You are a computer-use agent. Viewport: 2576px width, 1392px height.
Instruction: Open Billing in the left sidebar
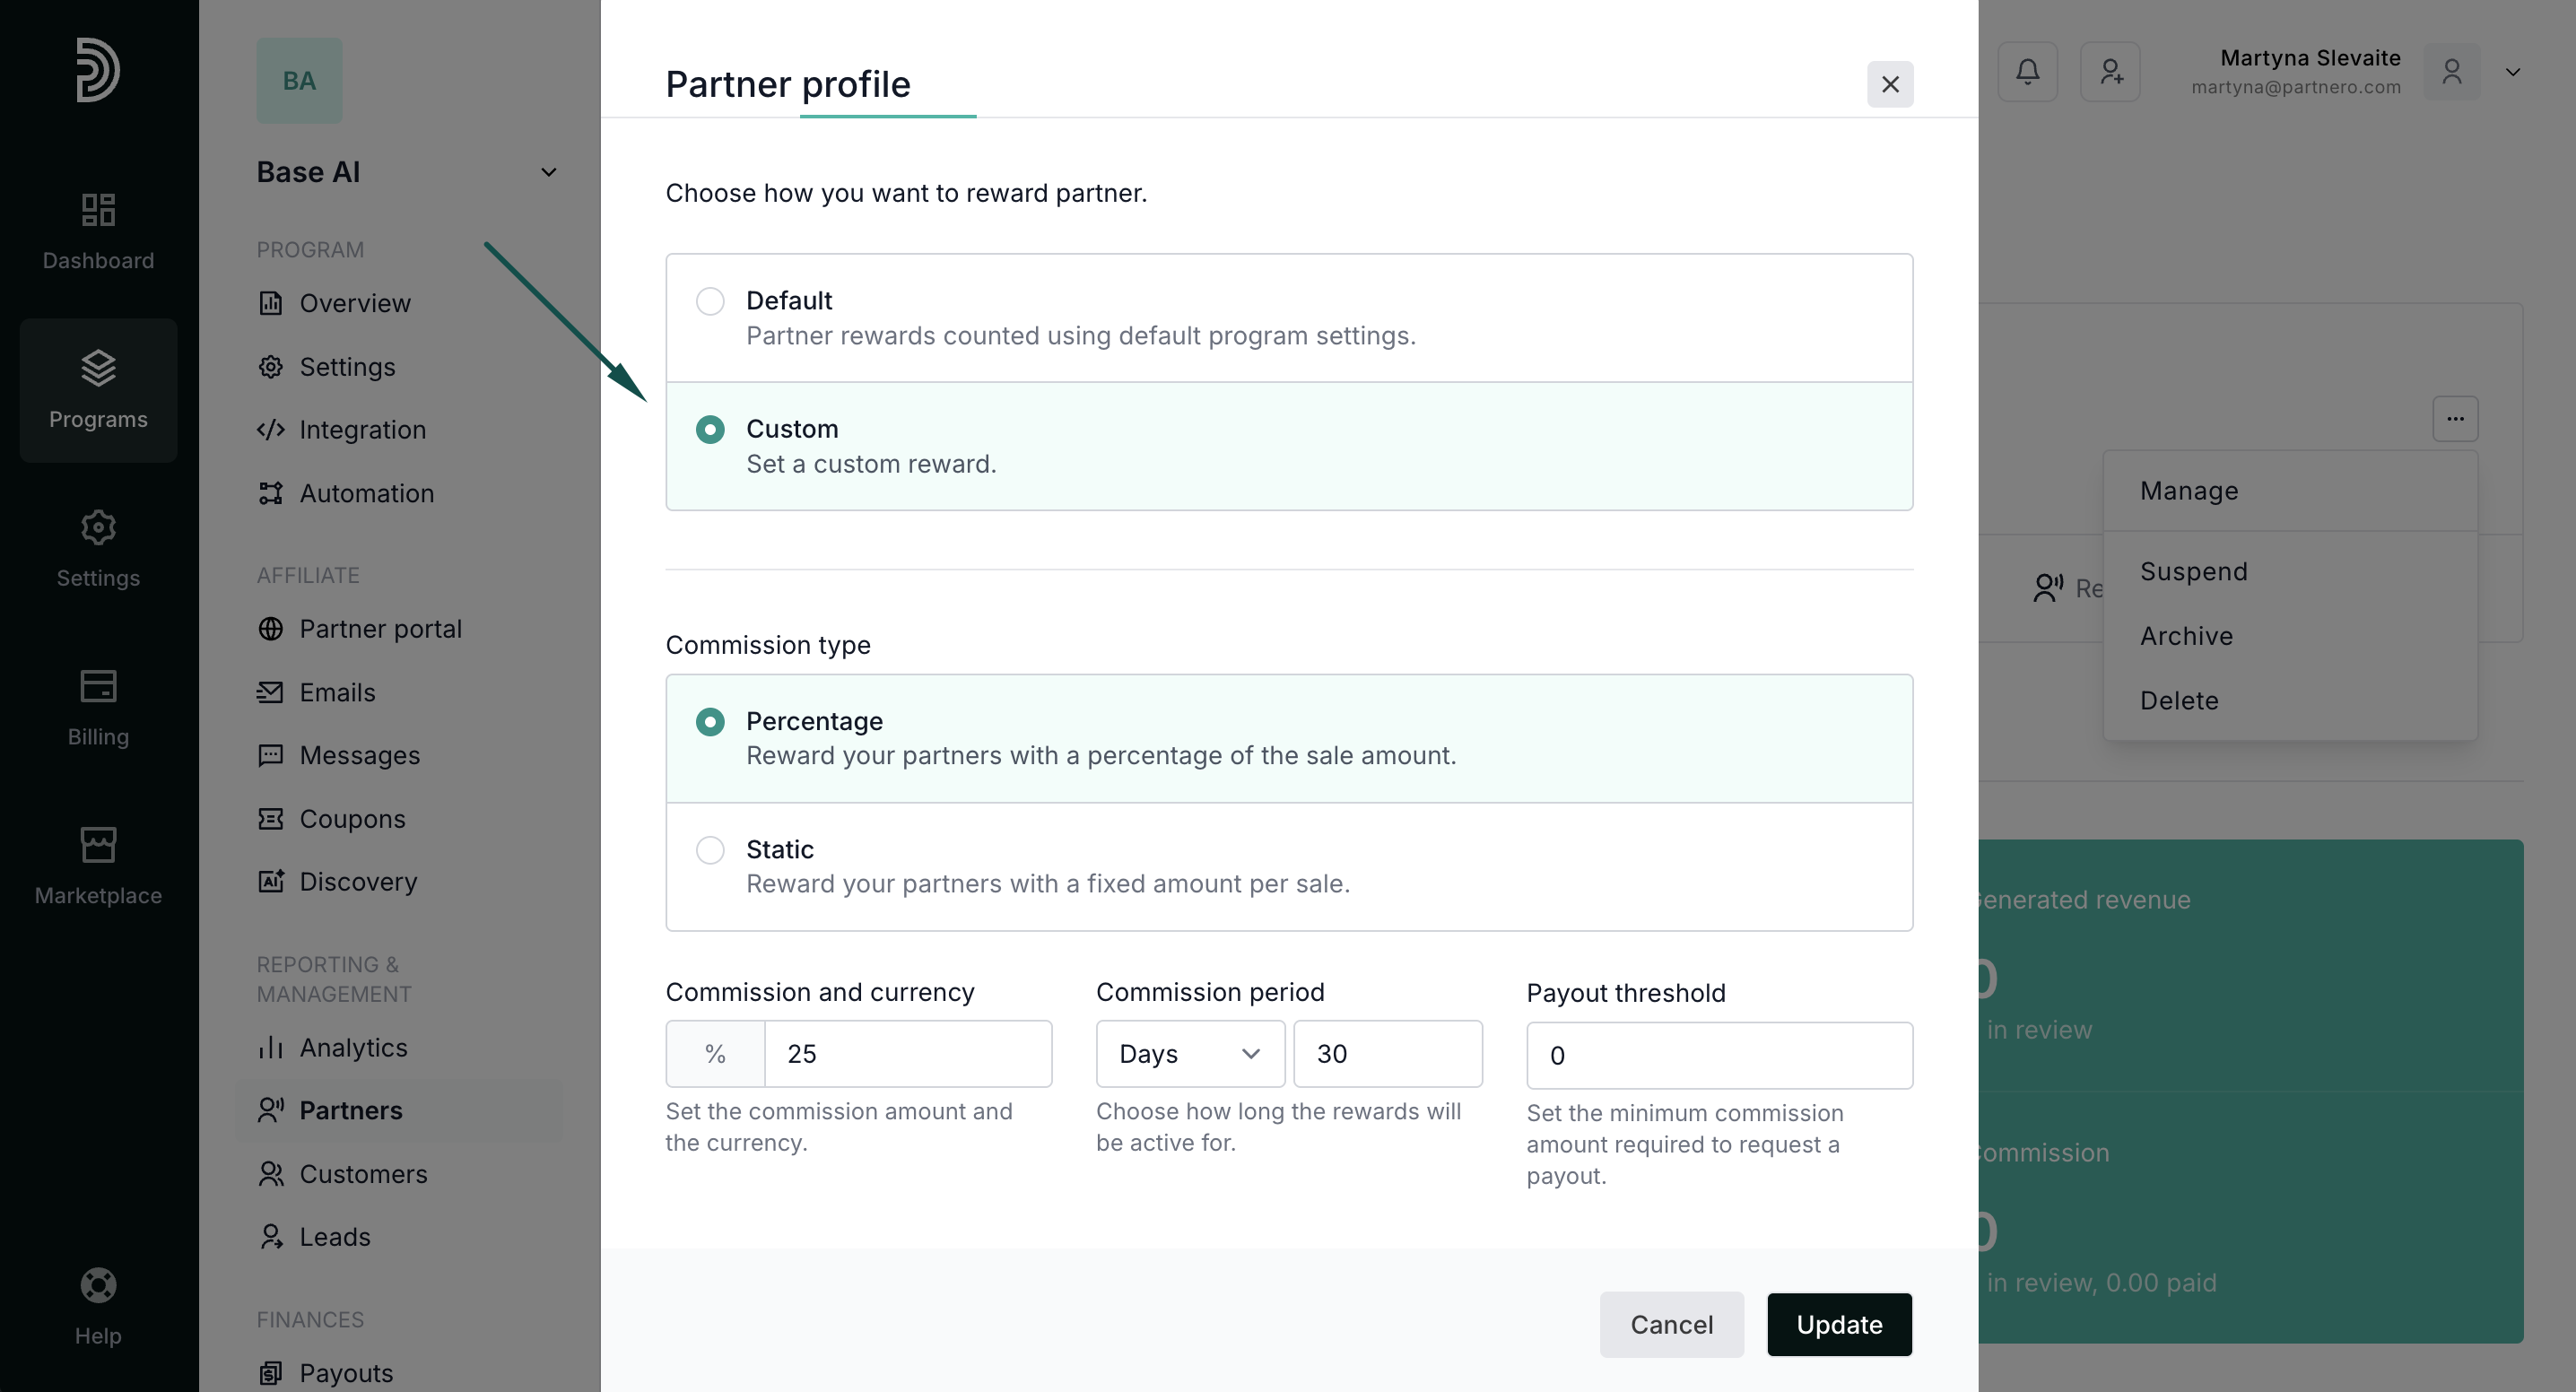[98, 707]
